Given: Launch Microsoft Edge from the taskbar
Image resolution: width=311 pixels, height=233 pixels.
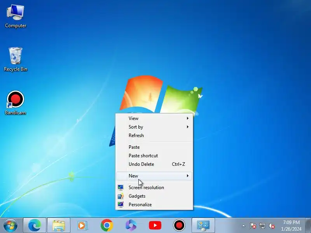Looking at the screenshot, I should click(x=35, y=225).
